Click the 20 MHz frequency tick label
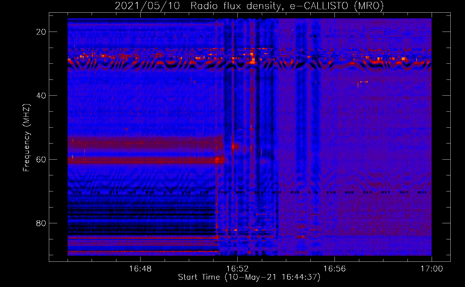The image size is (465, 287). coord(41,32)
